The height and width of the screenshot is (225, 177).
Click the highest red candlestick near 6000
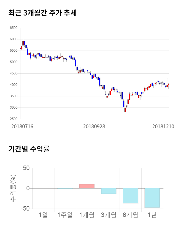tap(23, 43)
